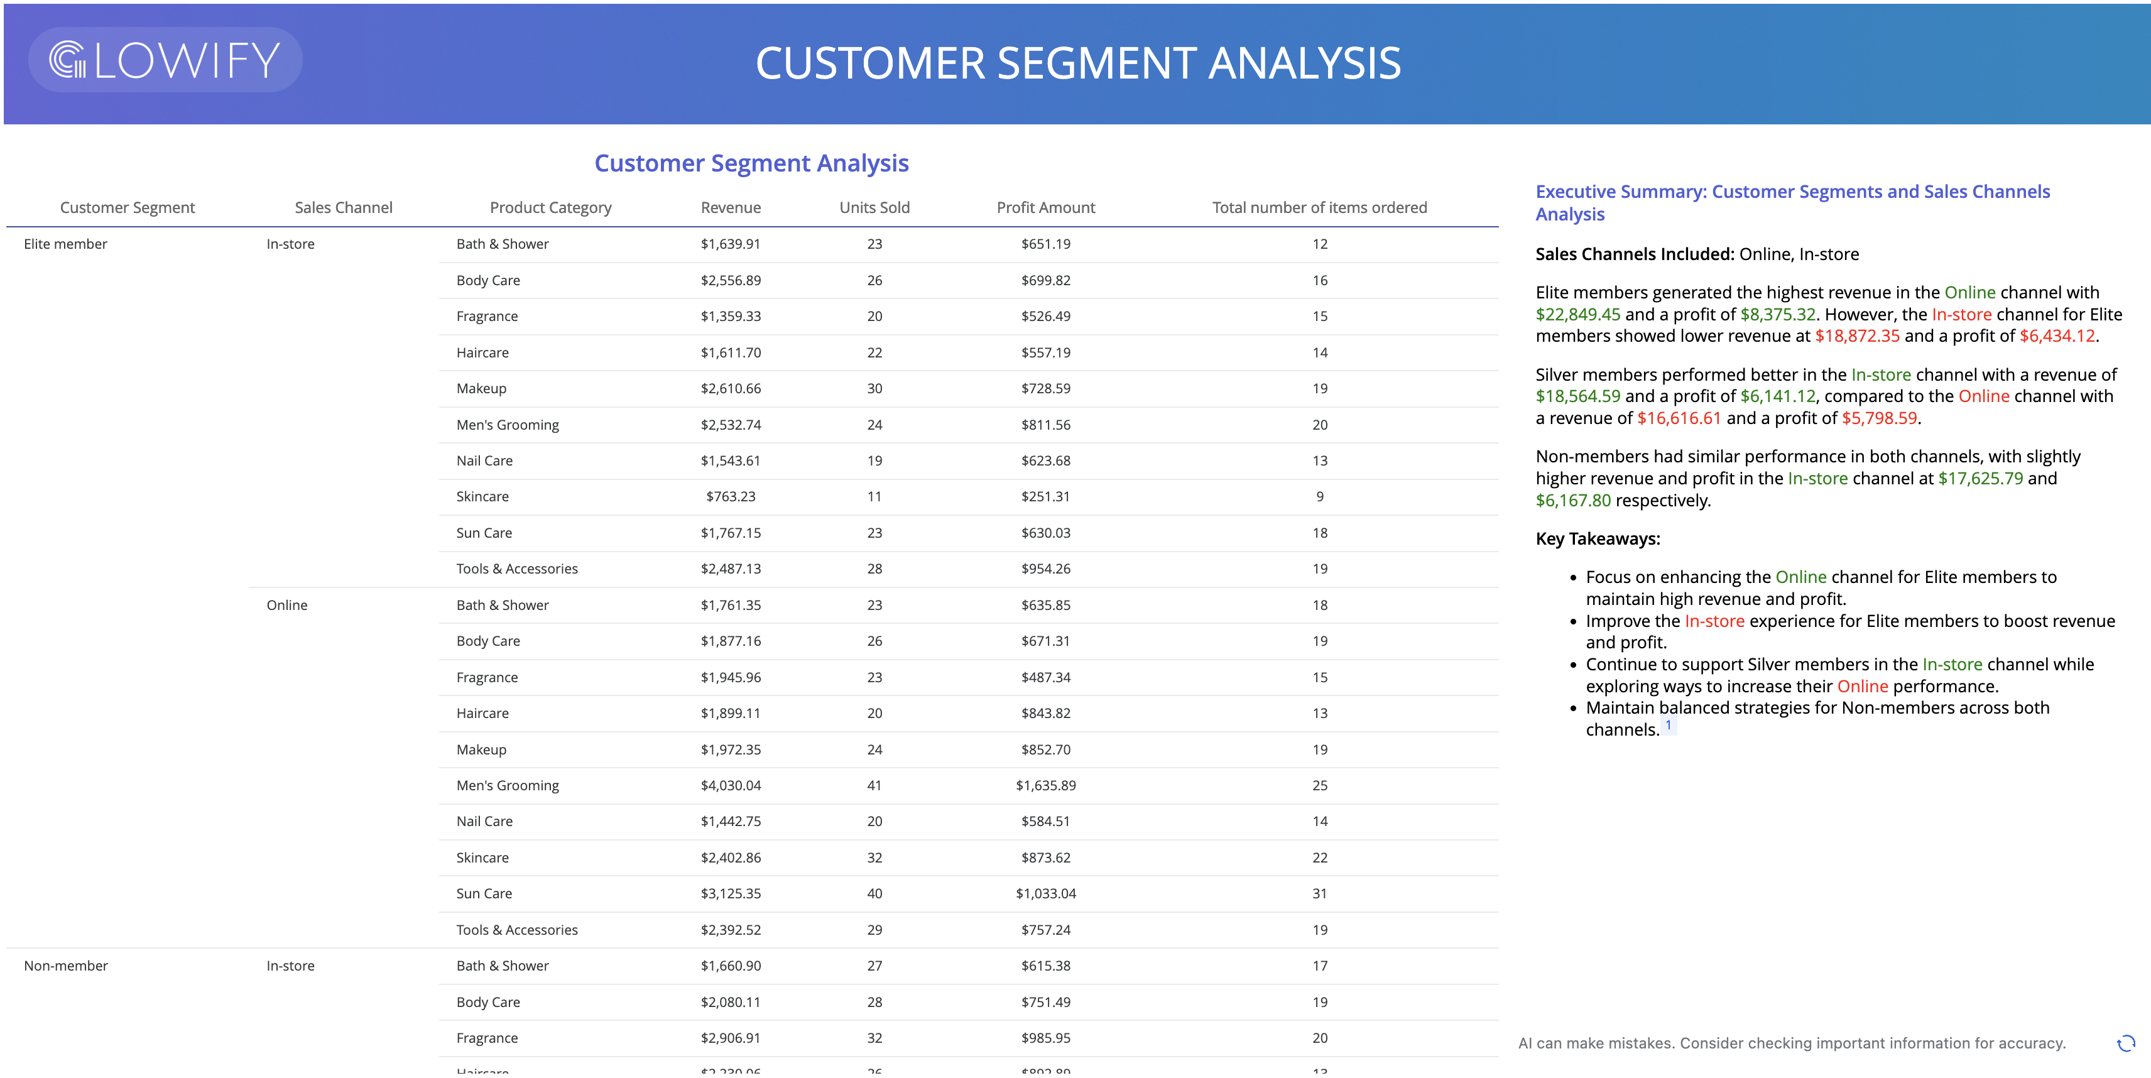The width and height of the screenshot is (2151, 1078).
Task: Click the Customer Segment Analysis table title
Action: click(751, 163)
